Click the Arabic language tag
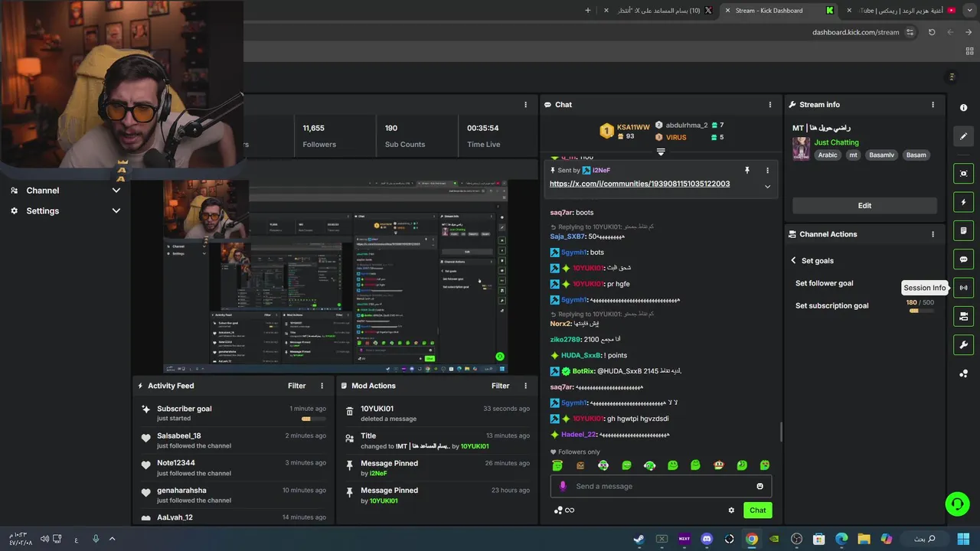The height and width of the screenshot is (551, 980). click(828, 155)
